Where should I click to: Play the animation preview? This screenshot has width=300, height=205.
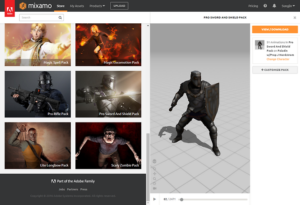tap(155, 199)
